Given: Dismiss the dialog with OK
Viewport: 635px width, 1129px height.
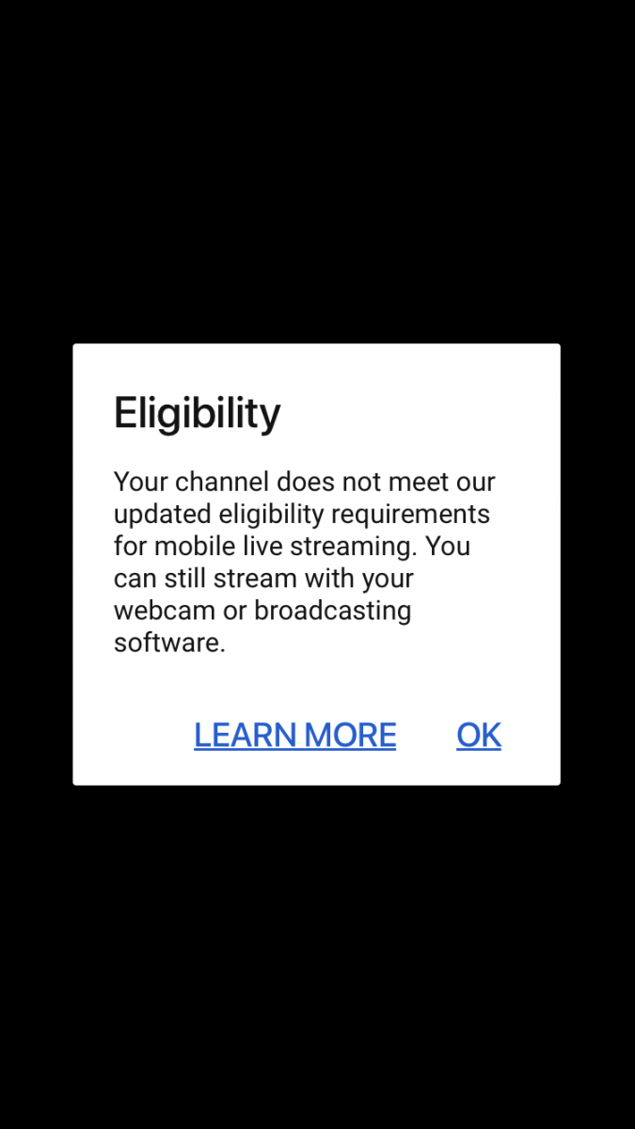Looking at the screenshot, I should click(479, 735).
